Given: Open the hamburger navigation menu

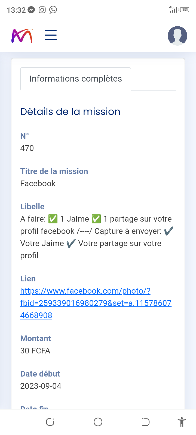Looking at the screenshot, I should [x=51, y=35].
